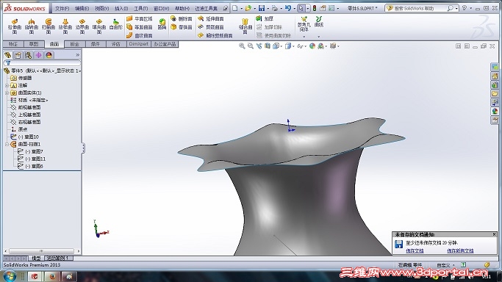Click the New document icon
Image resolution: width=502 pixels, height=282 pixels.
tap(235, 8)
